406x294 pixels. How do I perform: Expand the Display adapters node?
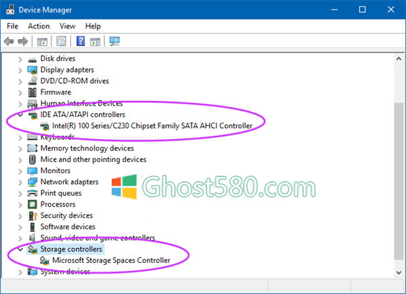[x=20, y=70]
